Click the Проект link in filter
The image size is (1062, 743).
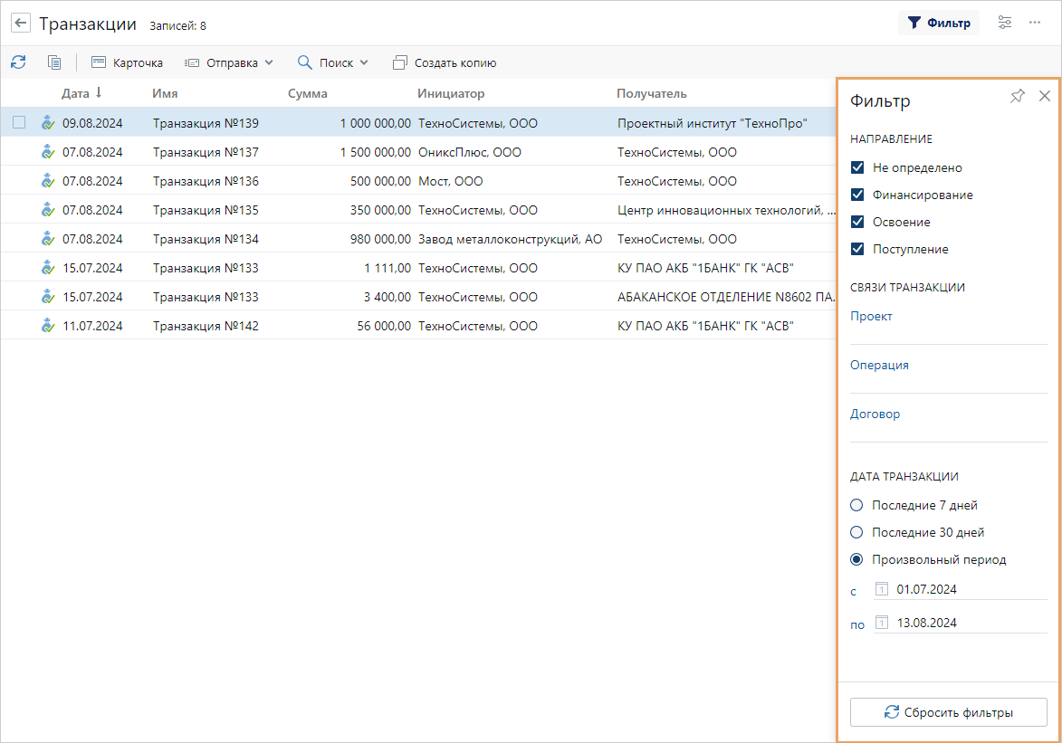(x=871, y=316)
